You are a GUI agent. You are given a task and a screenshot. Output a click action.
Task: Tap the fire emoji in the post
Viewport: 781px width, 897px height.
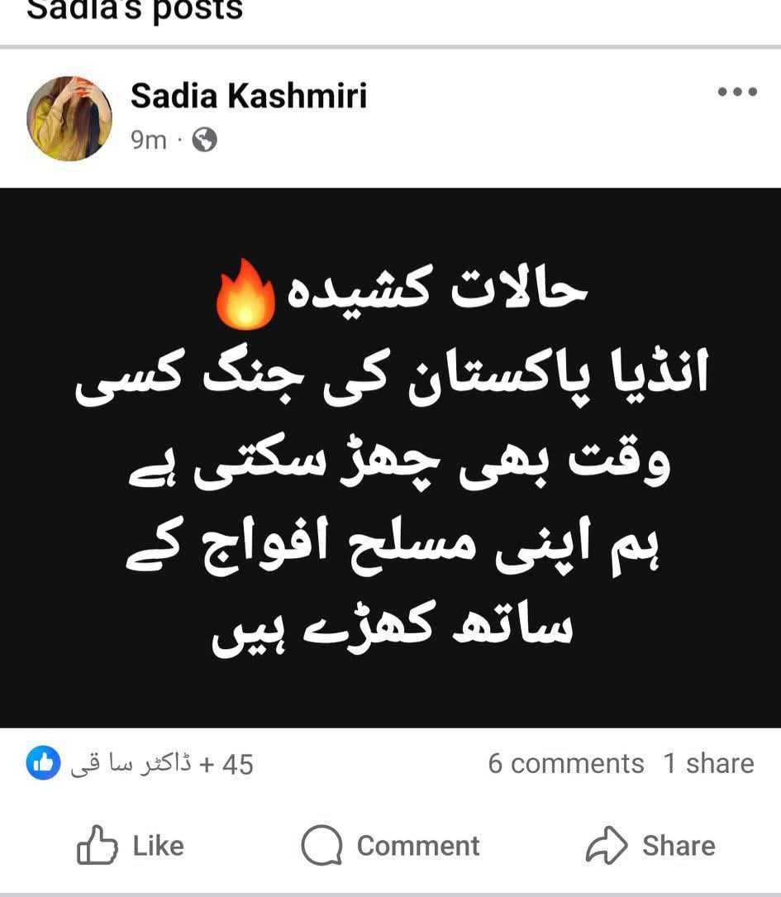245,294
